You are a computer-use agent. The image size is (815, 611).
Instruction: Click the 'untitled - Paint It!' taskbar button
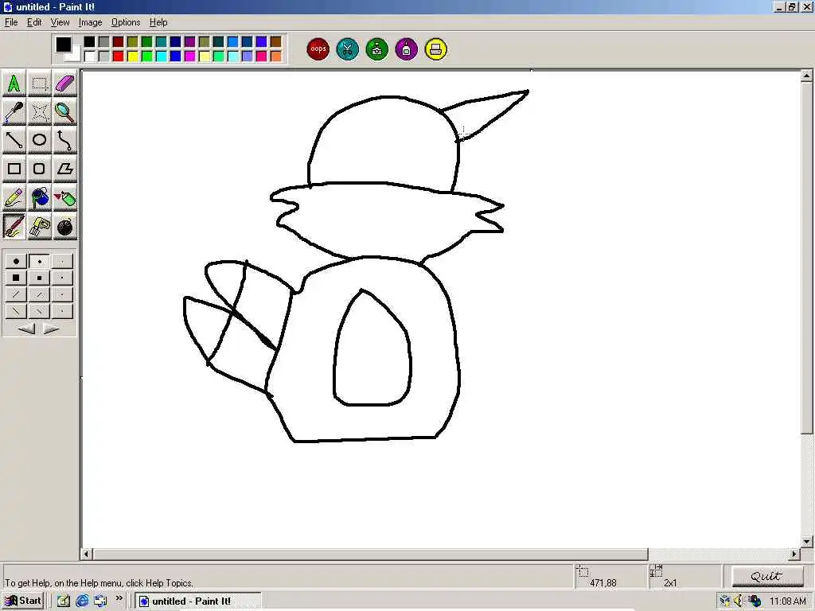point(198,601)
